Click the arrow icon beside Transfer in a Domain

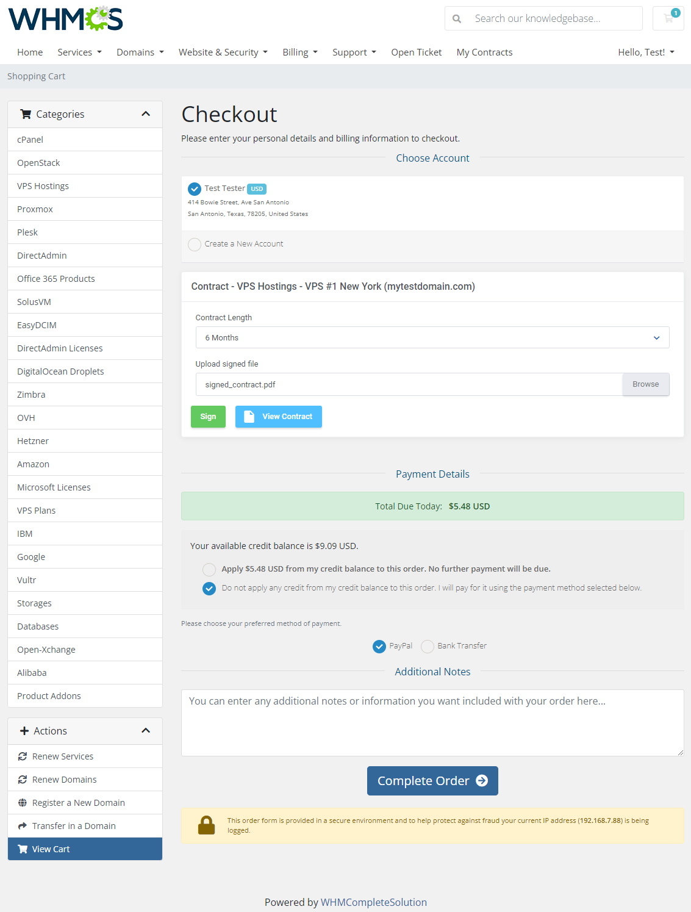coord(23,825)
